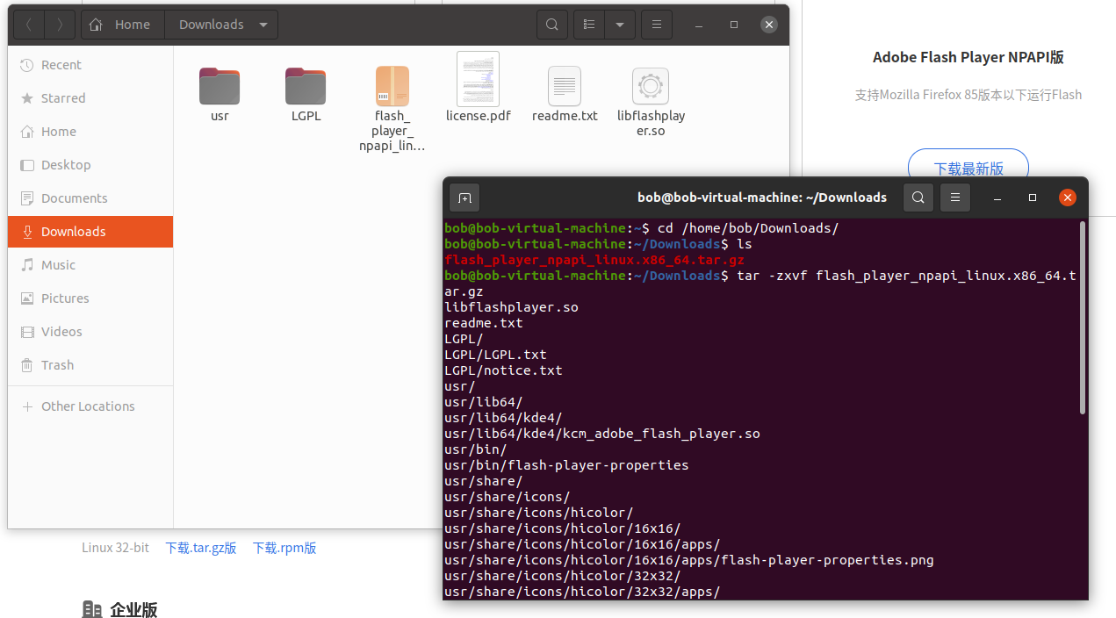Image resolution: width=1116 pixels, height=618 pixels.
Task: Toggle the file manager search bar
Action: 551,25
